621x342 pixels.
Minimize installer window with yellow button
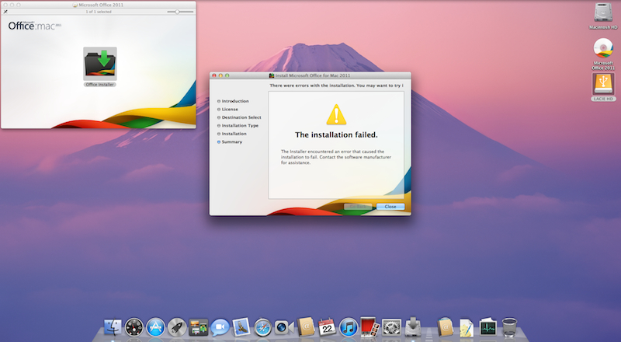tap(220, 75)
